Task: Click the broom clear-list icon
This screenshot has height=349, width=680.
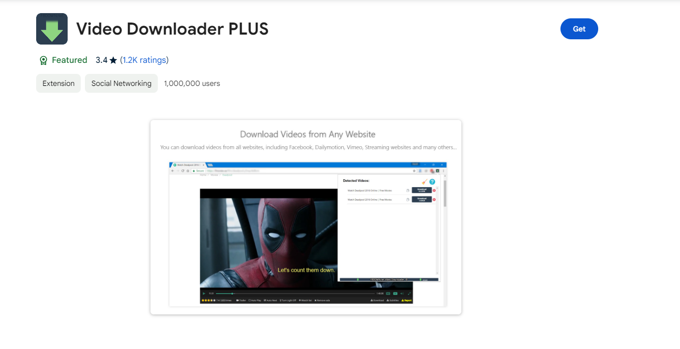Action: point(424,181)
